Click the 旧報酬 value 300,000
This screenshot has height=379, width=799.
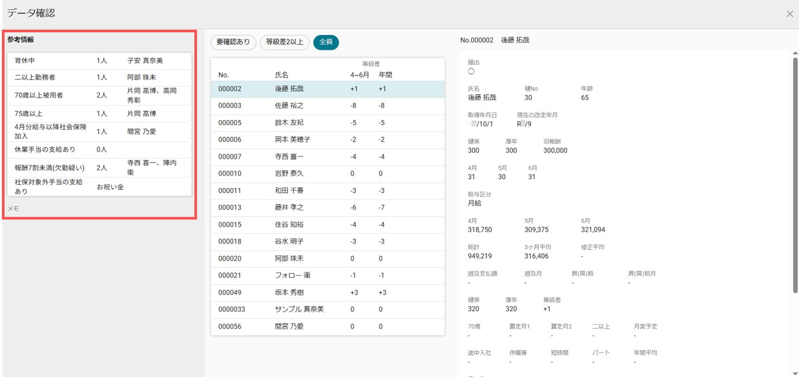[x=555, y=150]
